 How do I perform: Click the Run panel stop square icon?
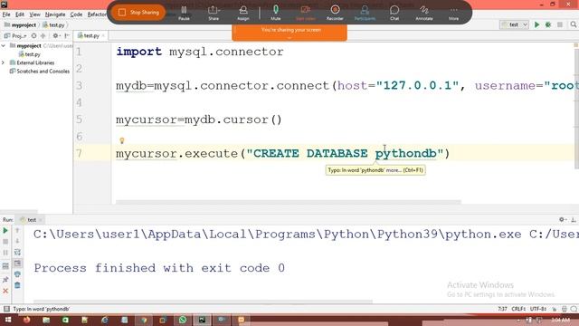point(5,242)
